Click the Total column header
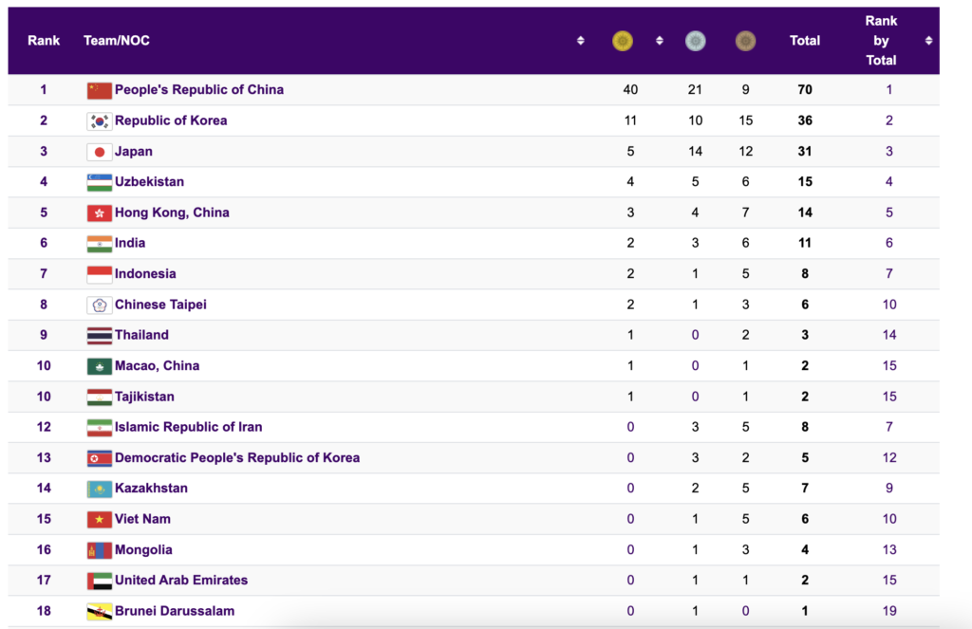972x629 pixels. (805, 41)
